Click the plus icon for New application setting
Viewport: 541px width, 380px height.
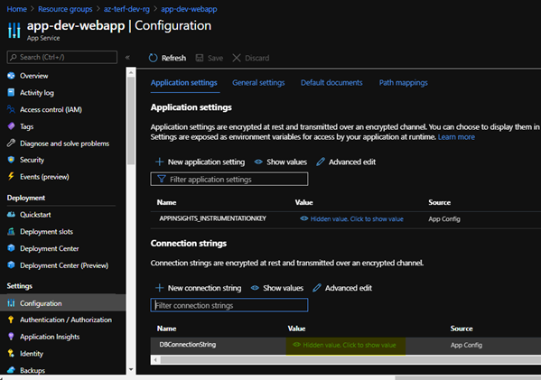pos(159,162)
